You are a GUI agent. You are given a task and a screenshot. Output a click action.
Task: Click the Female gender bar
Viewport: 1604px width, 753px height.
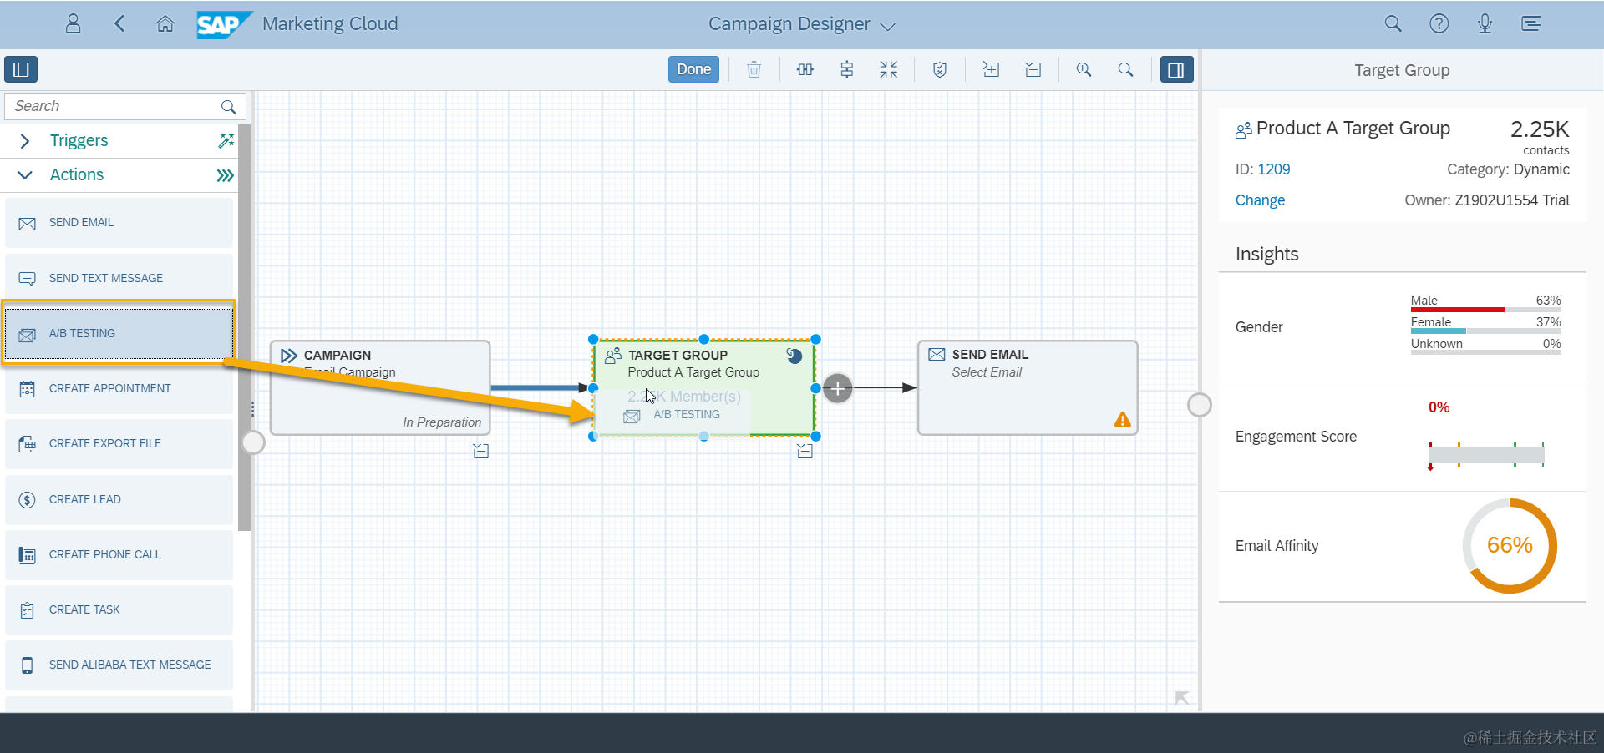[1485, 331]
